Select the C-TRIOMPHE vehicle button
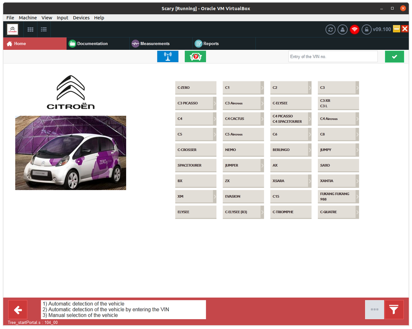Image resolution: width=412 pixels, height=329 pixels. [x=290, y=212]
